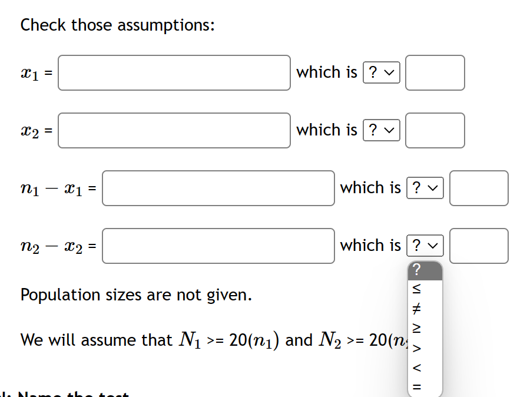Click the x1 answer input field
517x397 pixels.
174,73
